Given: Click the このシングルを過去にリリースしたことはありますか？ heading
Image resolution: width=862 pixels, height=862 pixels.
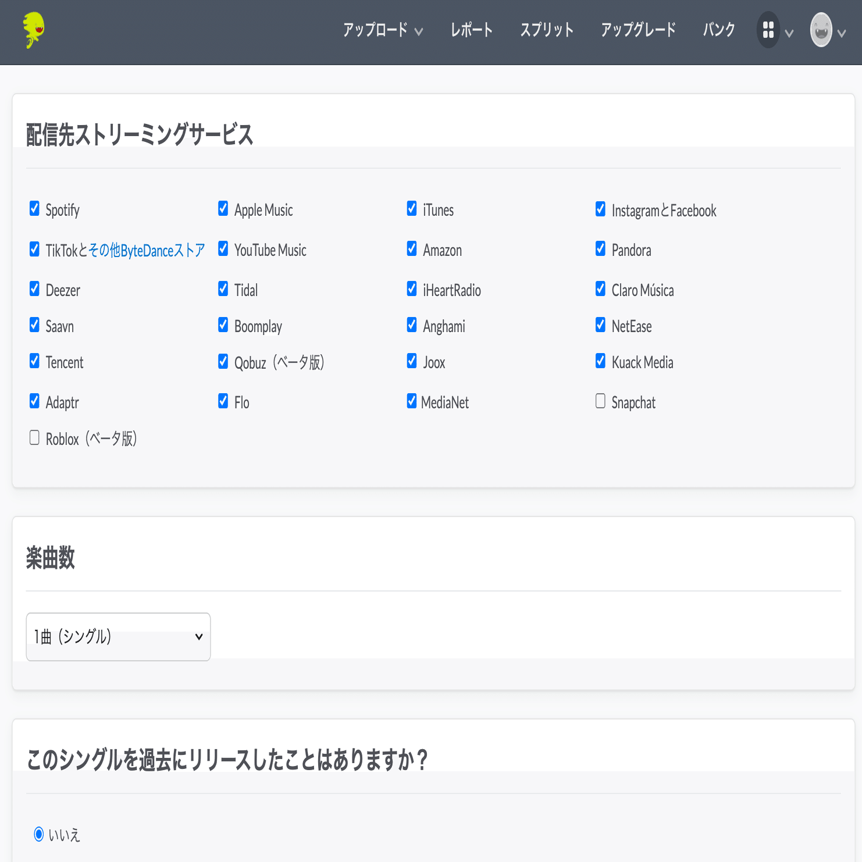Looking at the screenshot, I should (227, 760).
